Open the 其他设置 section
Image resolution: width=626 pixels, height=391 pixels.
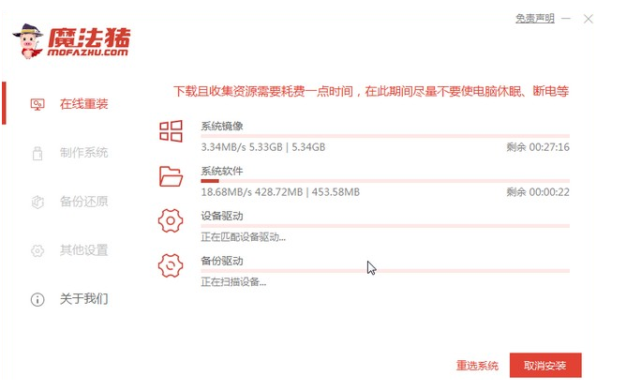tap(83, 250)
